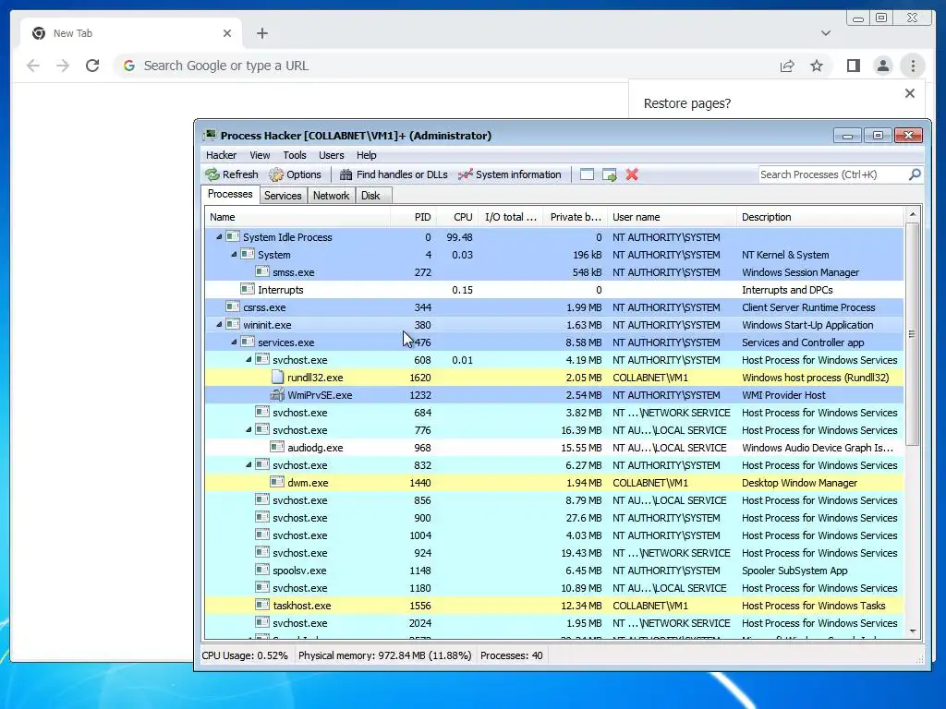The image size is (946, 709).
Task: Click Chrome's forward arrow
Action: [x=63, y=66]
